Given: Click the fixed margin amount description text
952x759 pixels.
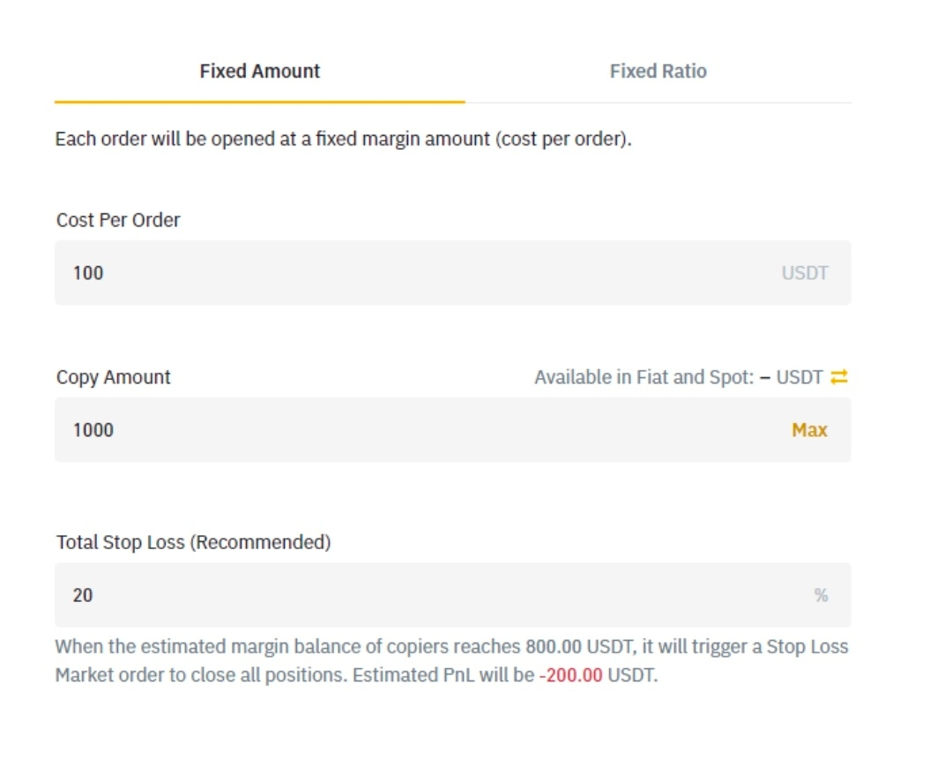Looking at the screenshot, I should pyautogui.click(x=343, y=139).
